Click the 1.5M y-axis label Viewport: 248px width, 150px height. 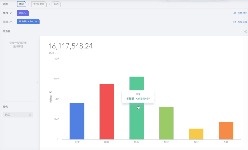(x=56, y=119)
